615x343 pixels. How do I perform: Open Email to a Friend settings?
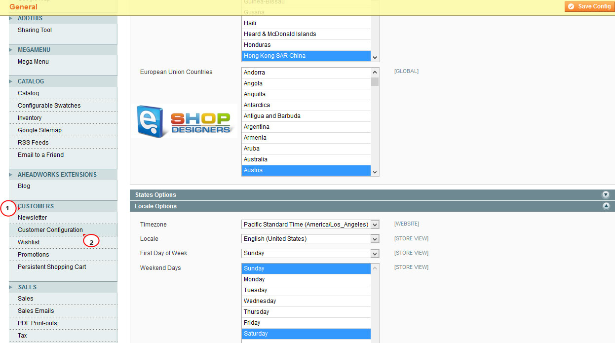pos(40,155)
